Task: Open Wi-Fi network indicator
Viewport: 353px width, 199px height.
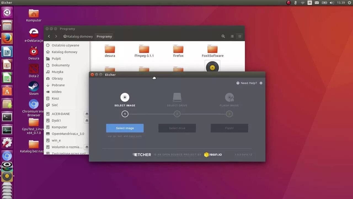Action: pos(303,2)
